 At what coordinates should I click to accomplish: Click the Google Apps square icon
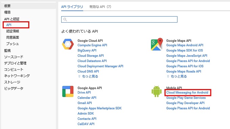coord(68,92)
